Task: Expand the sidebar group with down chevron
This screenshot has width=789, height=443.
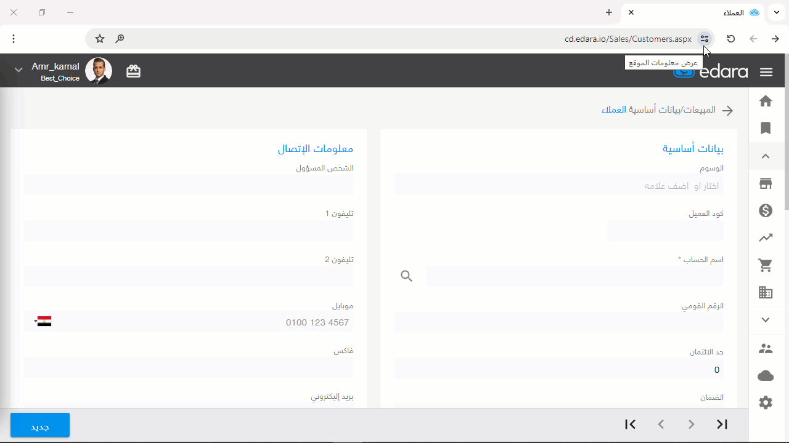Action: pyautogui.click(x=766, y=320)
